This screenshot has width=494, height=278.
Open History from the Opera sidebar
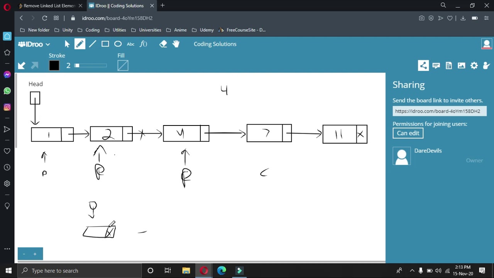point(7,168)
